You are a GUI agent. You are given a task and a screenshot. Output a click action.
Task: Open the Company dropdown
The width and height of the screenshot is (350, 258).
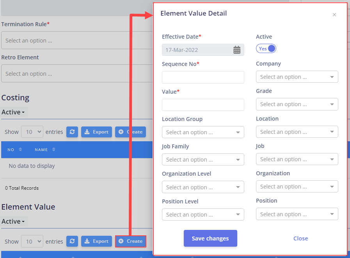[297, 77]
